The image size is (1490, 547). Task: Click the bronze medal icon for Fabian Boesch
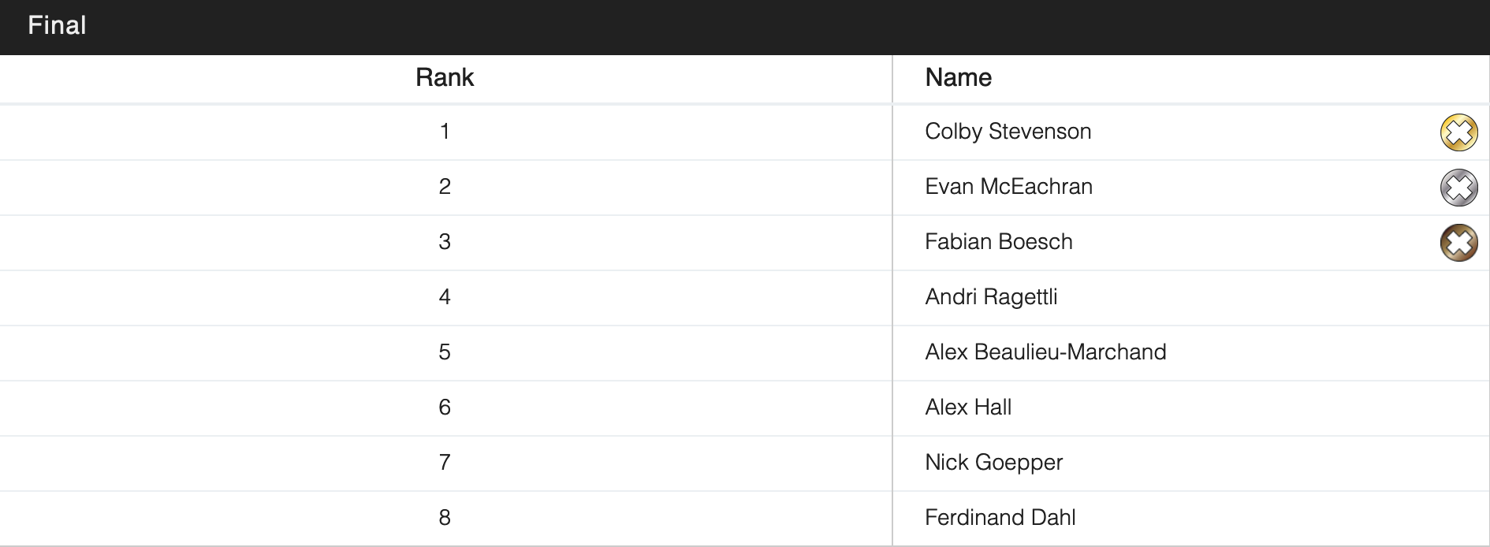coord(1458,243)
